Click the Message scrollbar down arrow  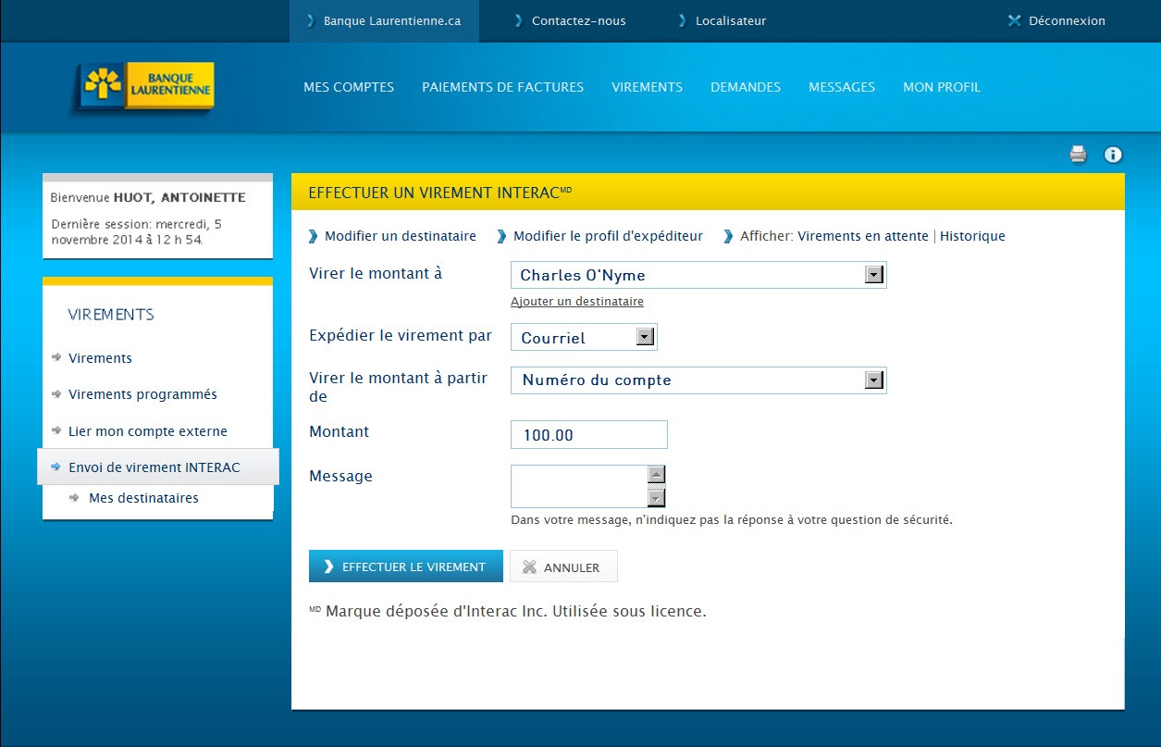[x=656, y=498]
